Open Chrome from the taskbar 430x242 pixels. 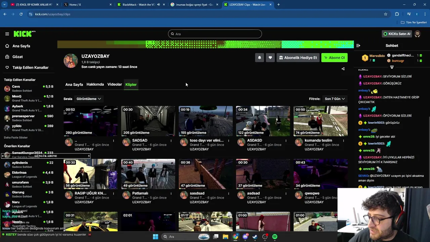tap(235, 237)
